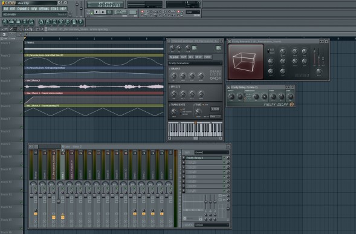Click the Master track volume fader in mixer

click(x=31, y=196)
